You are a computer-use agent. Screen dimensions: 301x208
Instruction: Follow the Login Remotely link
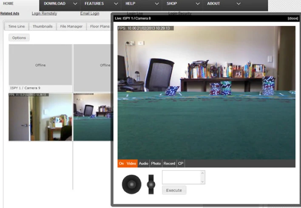tap(44, 14)
